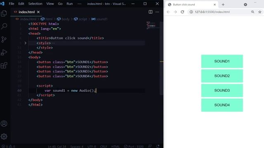The height and width of the screenshot is (148, 264).
Task: Click the feedback icon in status bar
Action: [150, 146]
